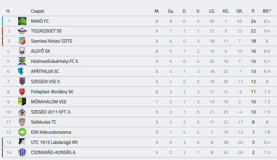The image size is (277, 160).
Task: Click the TISZASZIGET SE team logo
Action: (22, 31)
